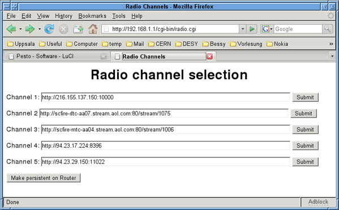Screen dimensions: 339x210
Task: Open the DESY bookmark folder
Action: 187,44
